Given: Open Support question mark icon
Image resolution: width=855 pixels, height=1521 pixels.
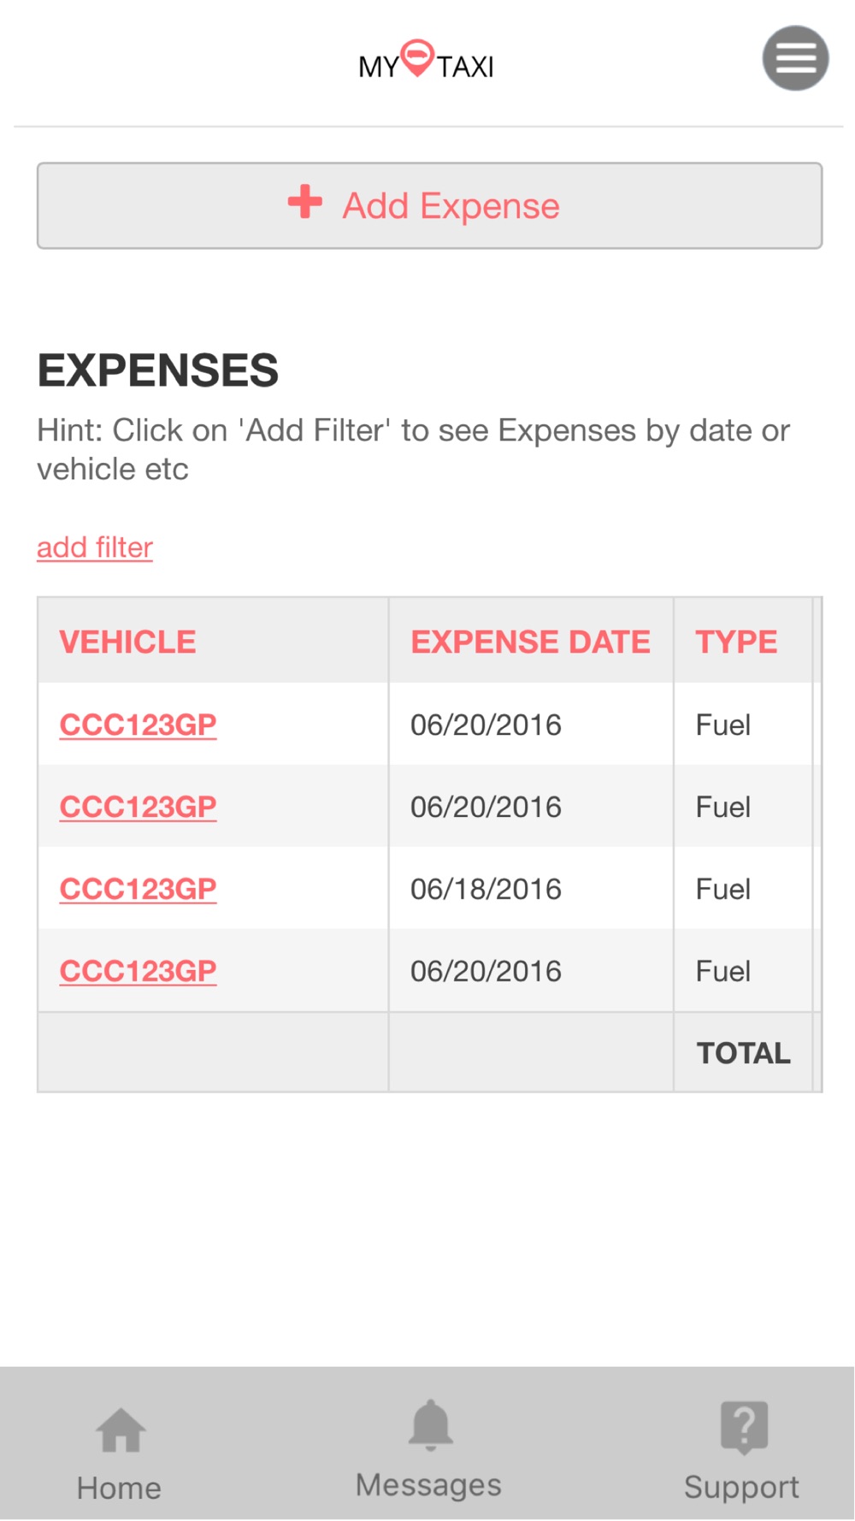Looking at the screenshot, I should click(x=744, y=1427).
